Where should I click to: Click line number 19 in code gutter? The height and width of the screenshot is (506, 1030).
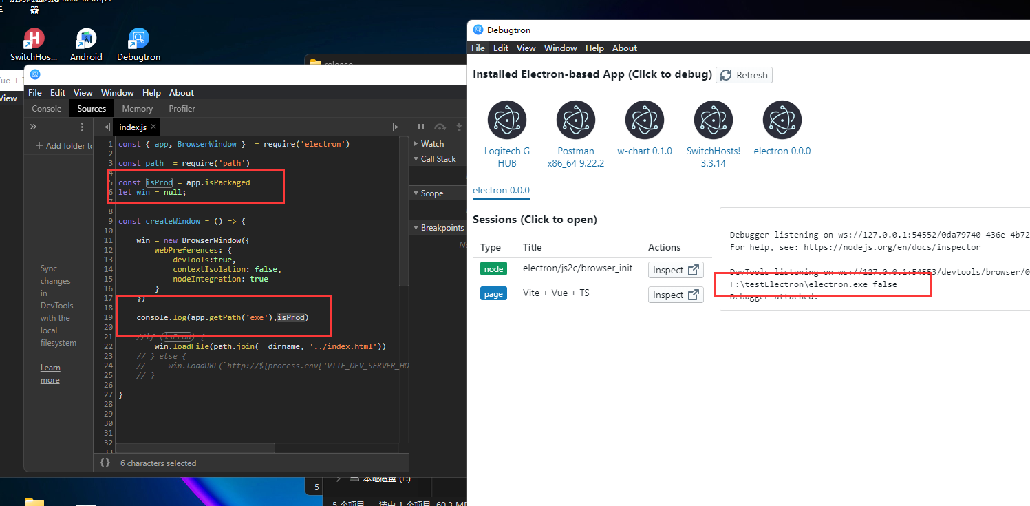108,317
